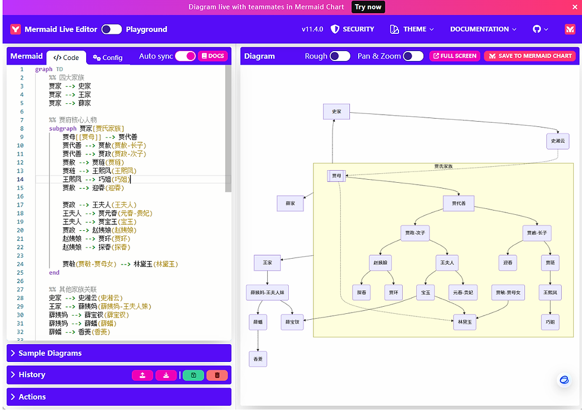Click the FULL SCREEN button

(x=455, y=56)
